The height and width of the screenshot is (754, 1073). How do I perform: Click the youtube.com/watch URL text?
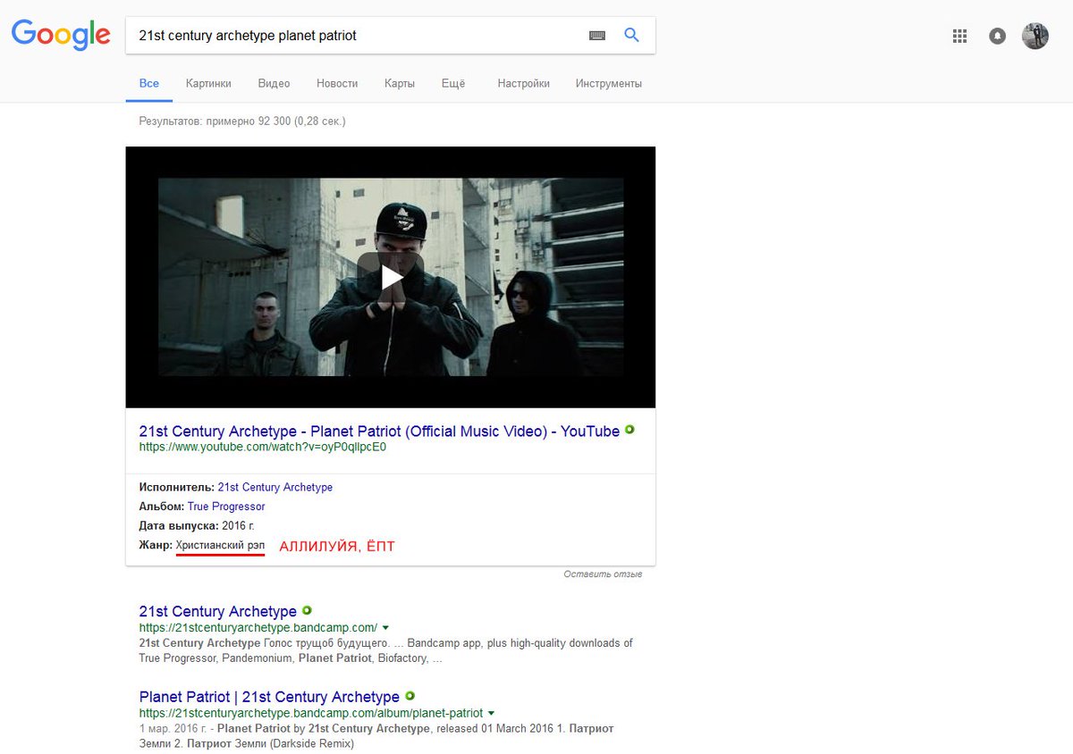pos(263,447)
